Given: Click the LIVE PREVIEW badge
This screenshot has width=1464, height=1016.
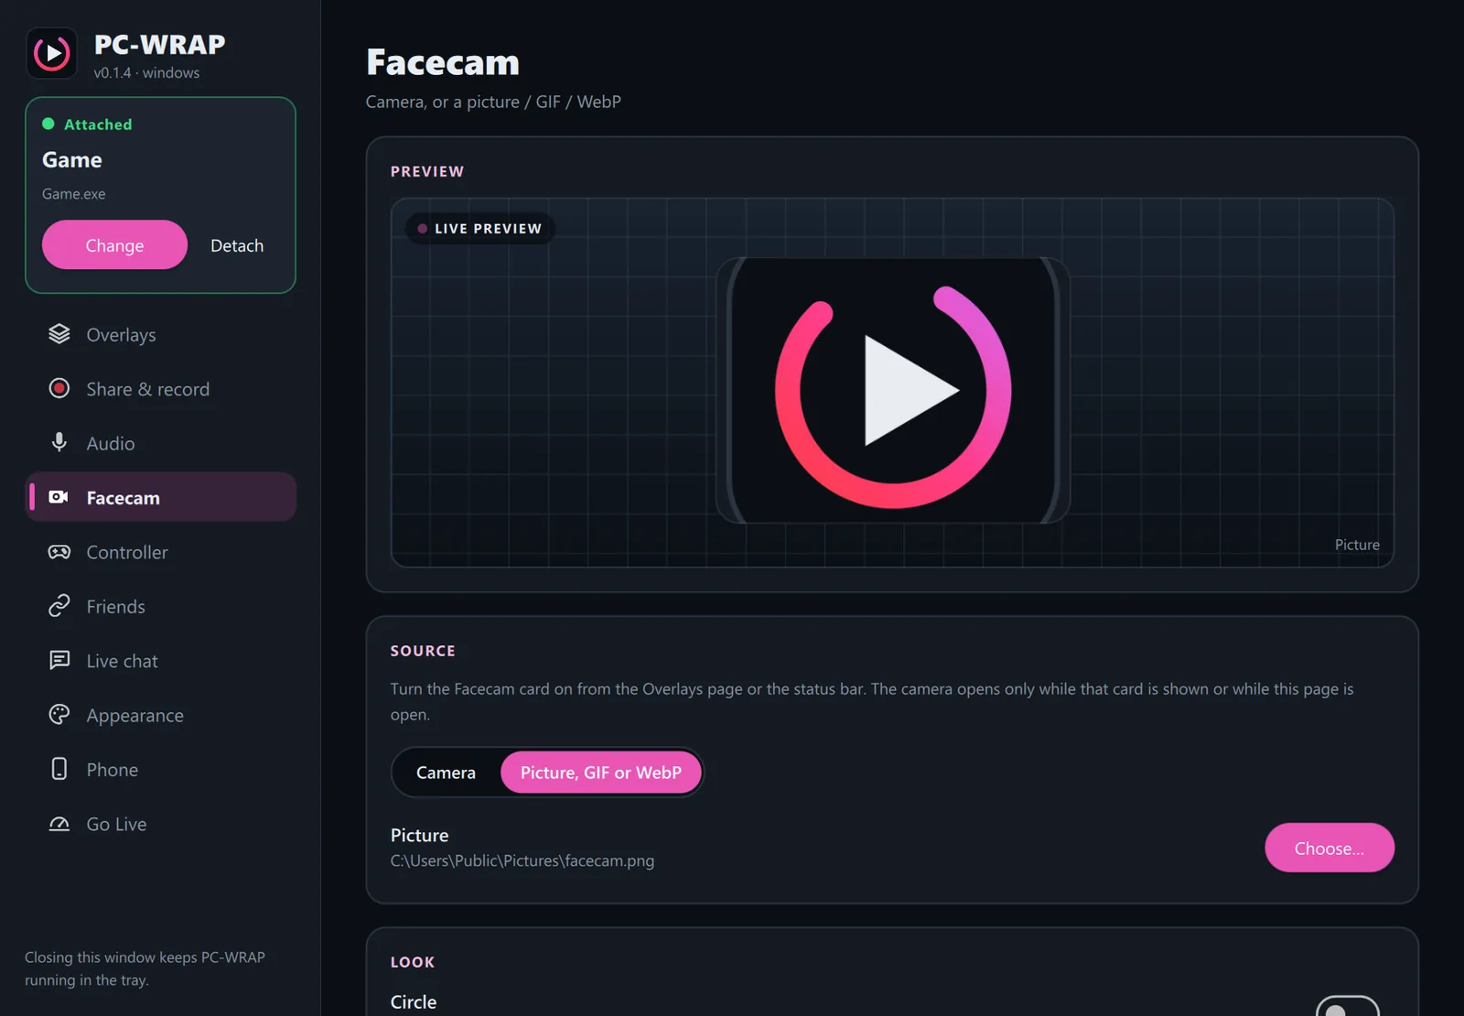Looking at the screenshot, I should coord(480,228).
